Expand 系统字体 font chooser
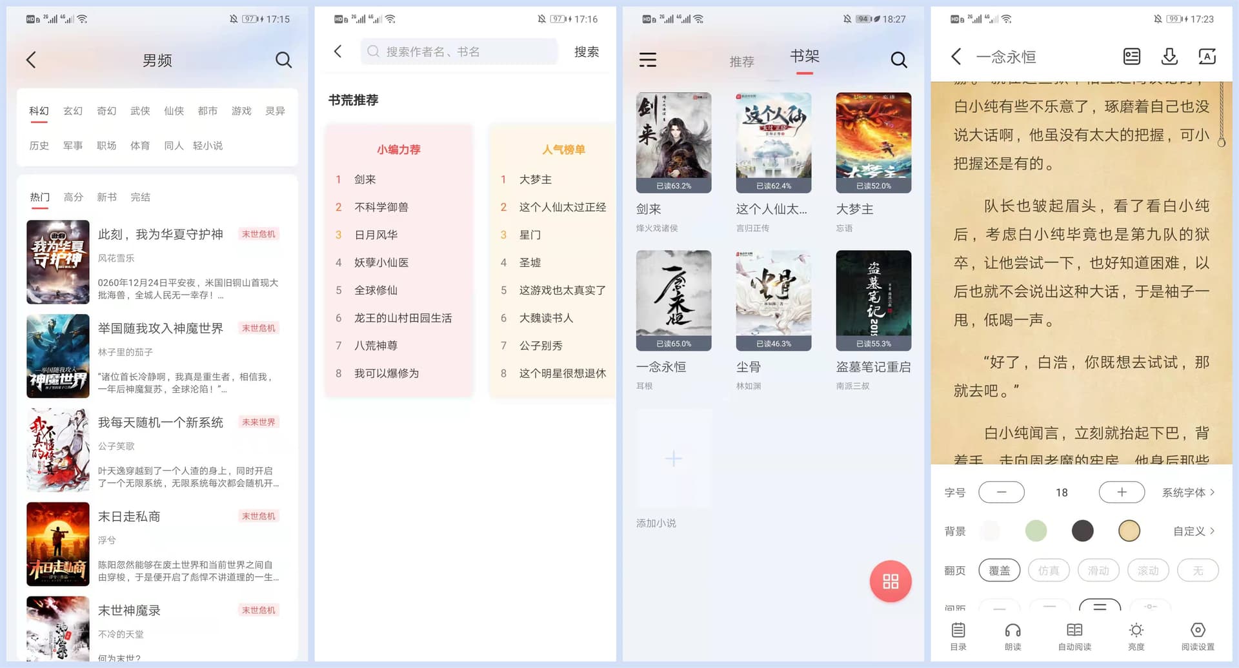Viewport: 1239px width, 668px height. tap(1188, 493)
